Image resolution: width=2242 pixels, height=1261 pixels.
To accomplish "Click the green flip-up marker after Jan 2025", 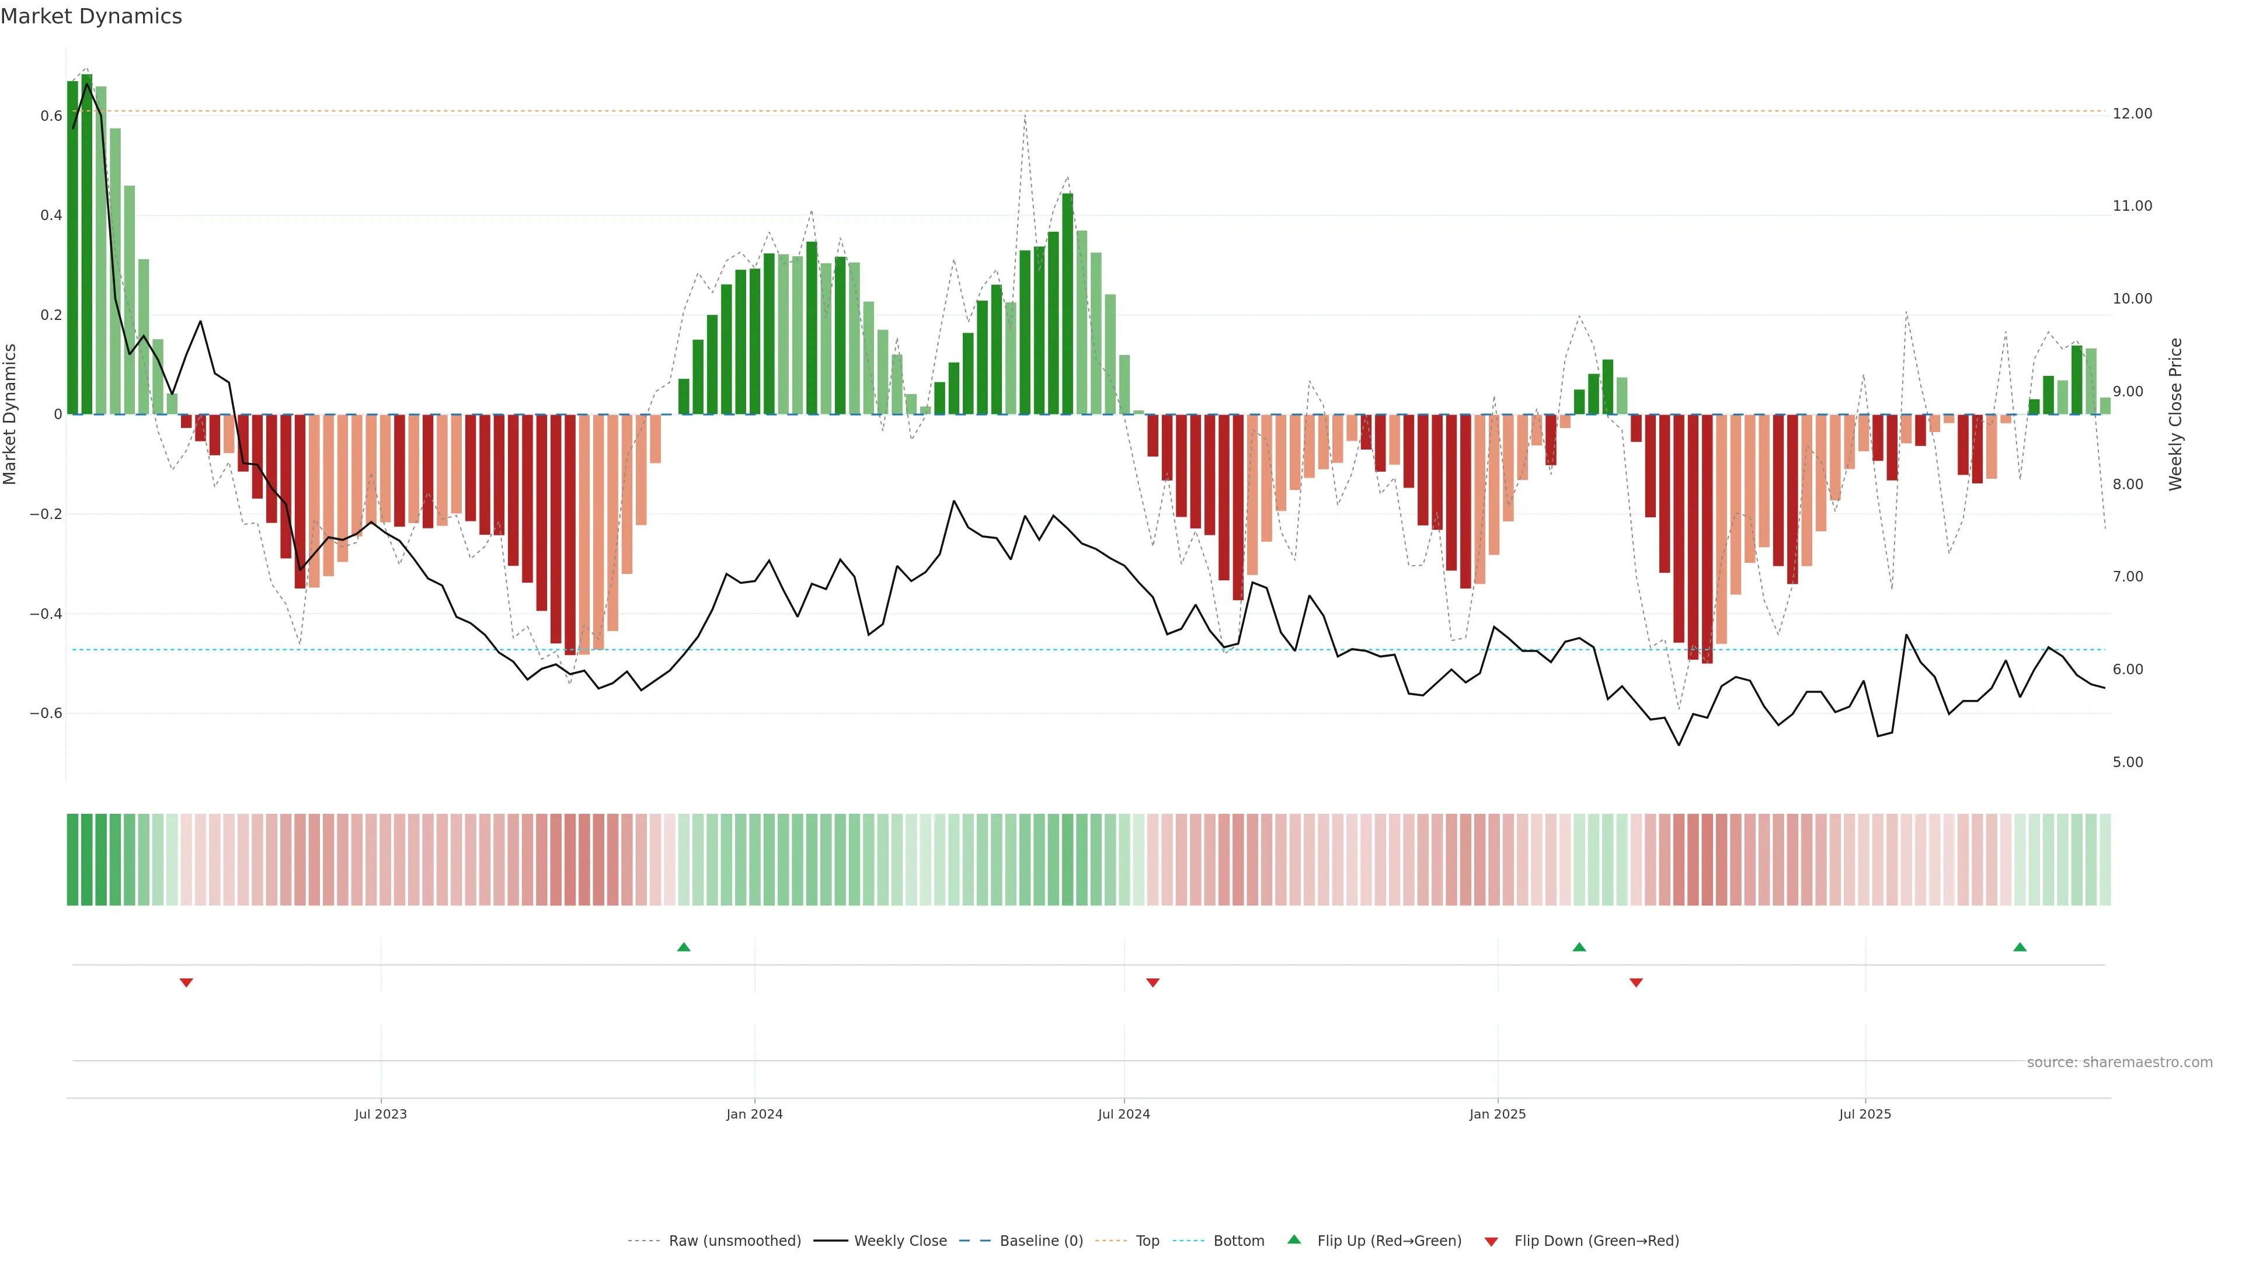I will (1580, 947).
